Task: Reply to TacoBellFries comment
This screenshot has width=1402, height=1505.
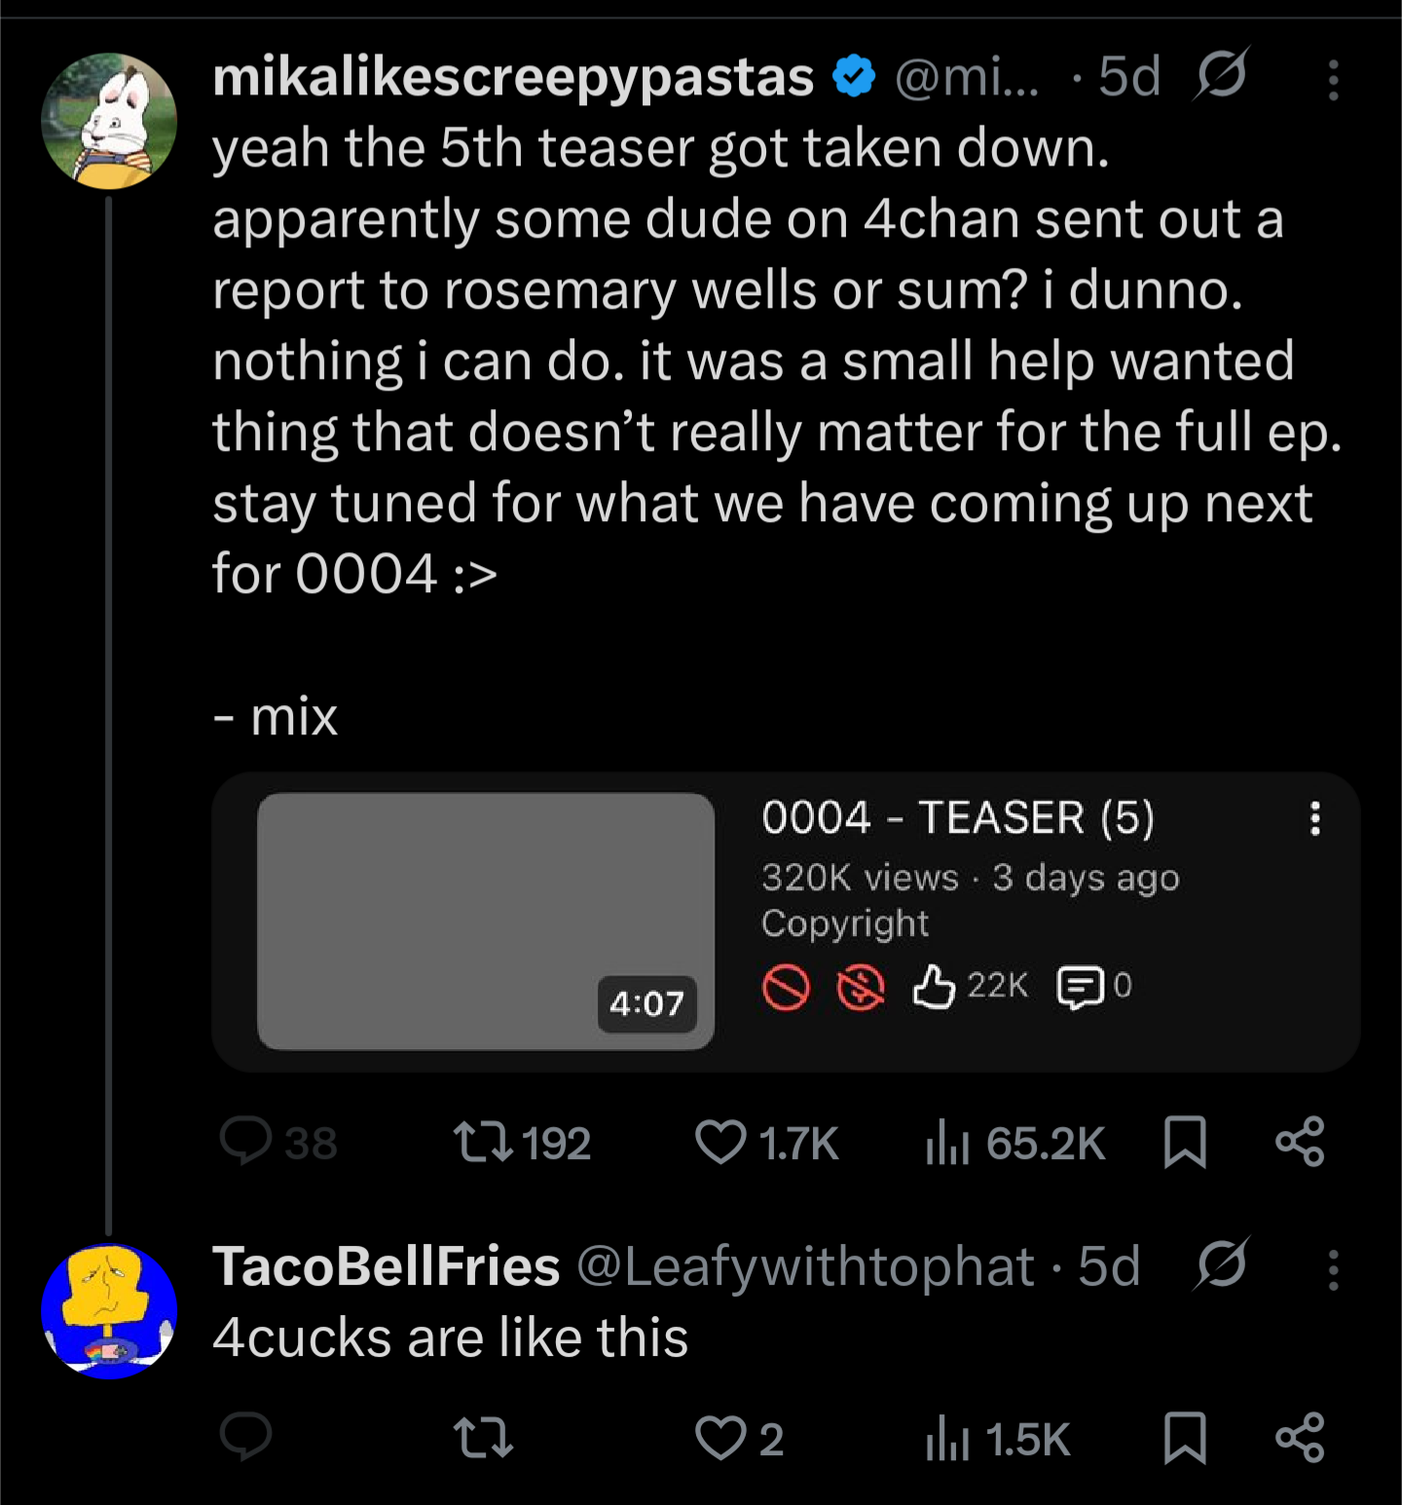Action: pyautogui.click(x=245, y=1438)
